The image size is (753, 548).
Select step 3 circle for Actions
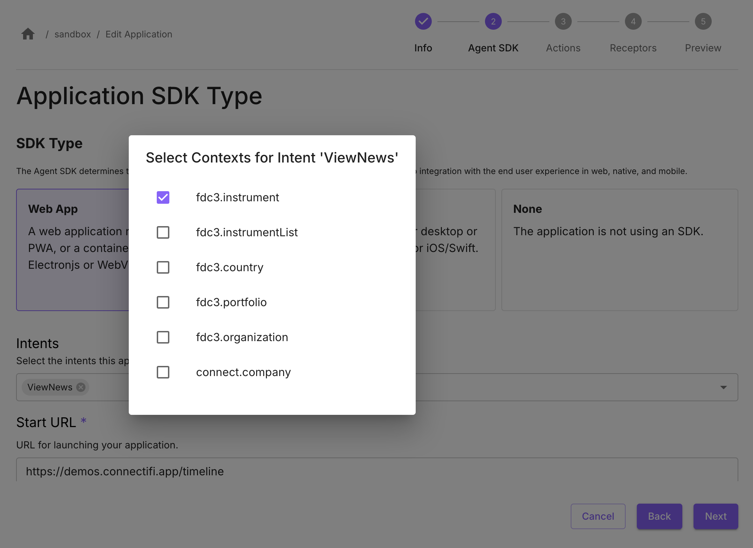point(563,22)
